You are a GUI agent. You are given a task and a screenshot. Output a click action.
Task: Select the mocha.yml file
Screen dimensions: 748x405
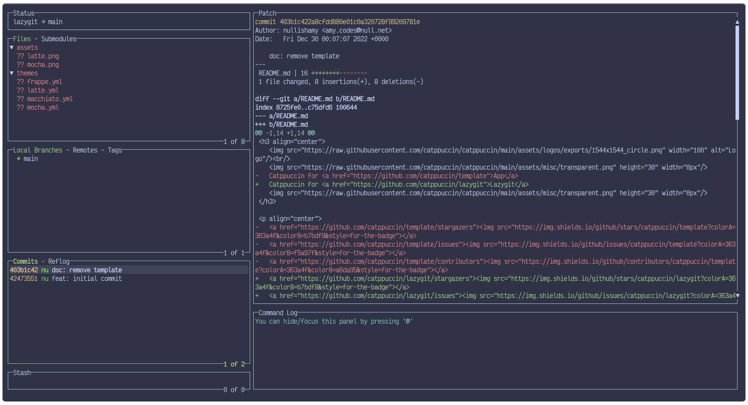[x=38, y=107]
